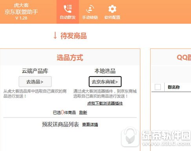Image resolution: width=191 pixels, height=151 pixels.
Task: Click the 京东联盟助手 app title
Action: 21,12
